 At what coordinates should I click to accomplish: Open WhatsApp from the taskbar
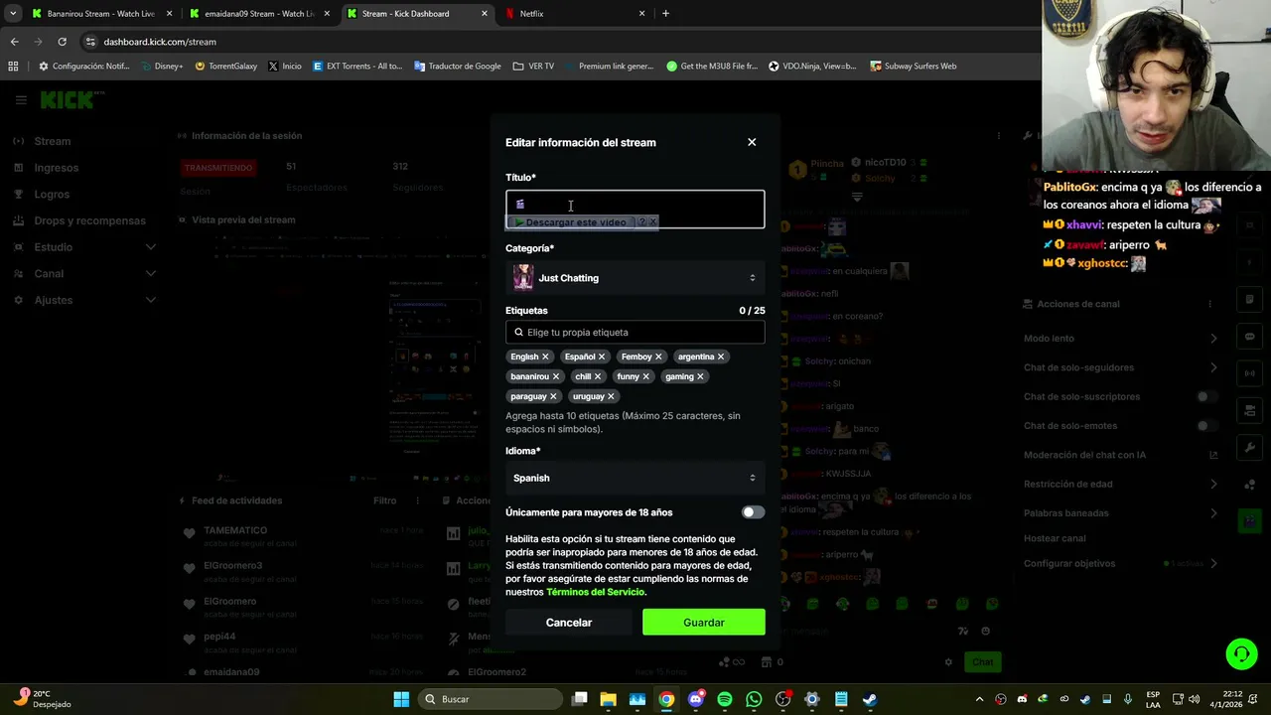pos(754,699)
